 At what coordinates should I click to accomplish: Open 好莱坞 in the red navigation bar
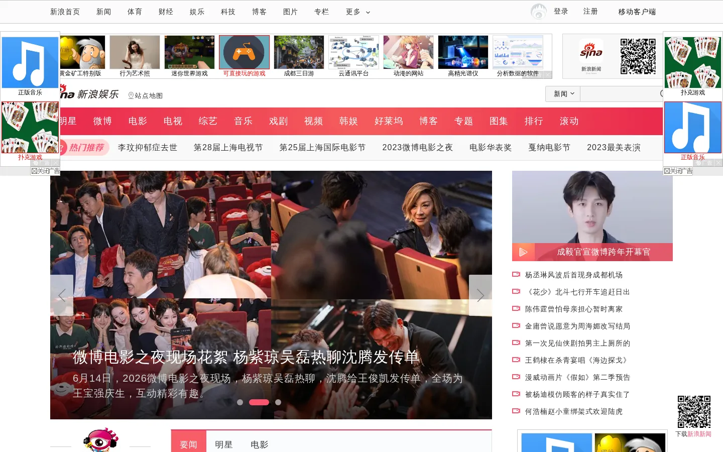(389, 121)
